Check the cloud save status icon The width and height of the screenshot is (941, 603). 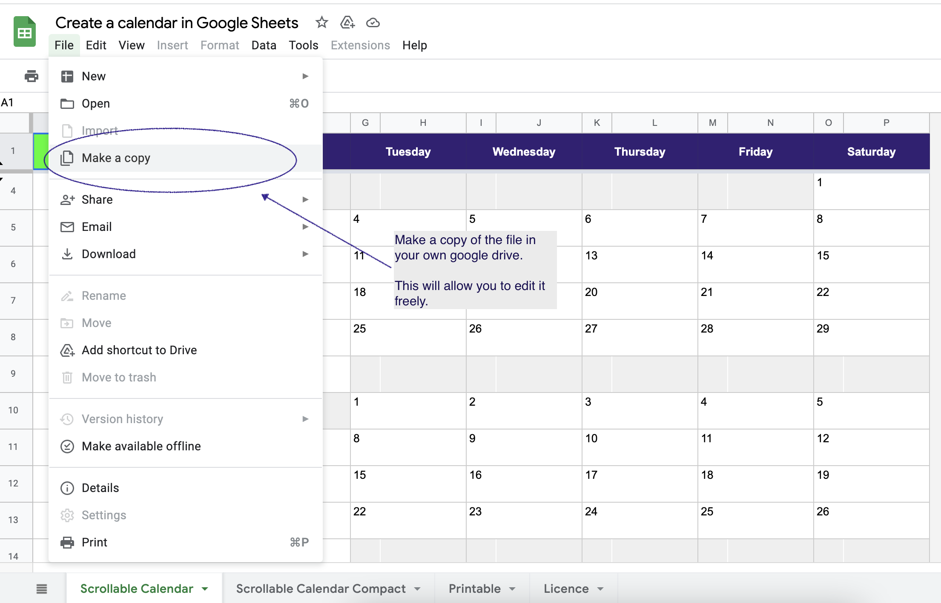(373, 22)
